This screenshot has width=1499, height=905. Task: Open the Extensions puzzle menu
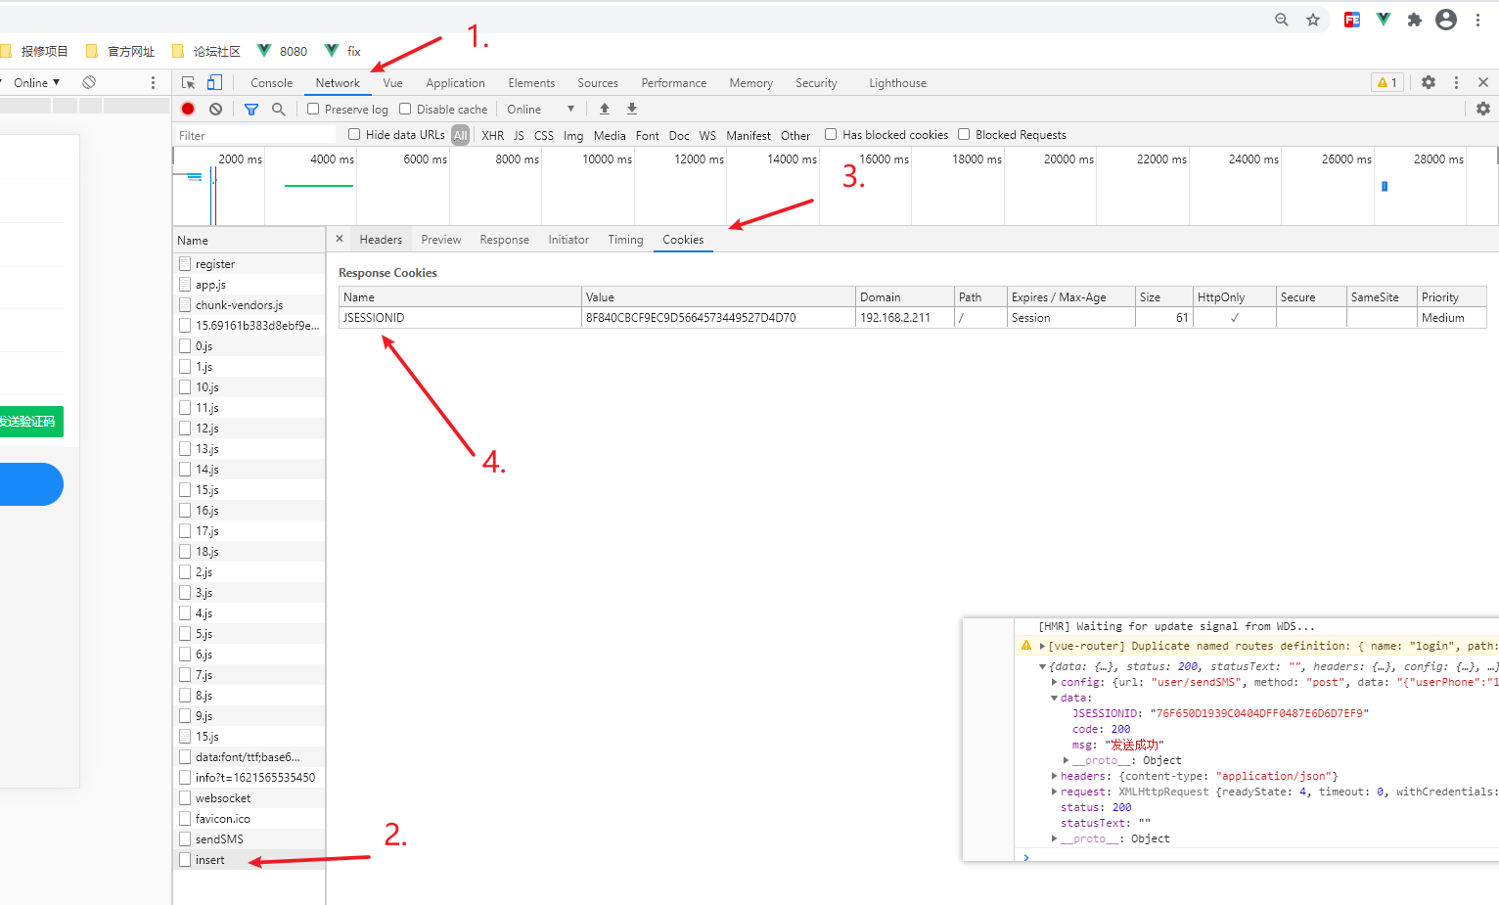pyautogui.click(x=1415, y=20)
